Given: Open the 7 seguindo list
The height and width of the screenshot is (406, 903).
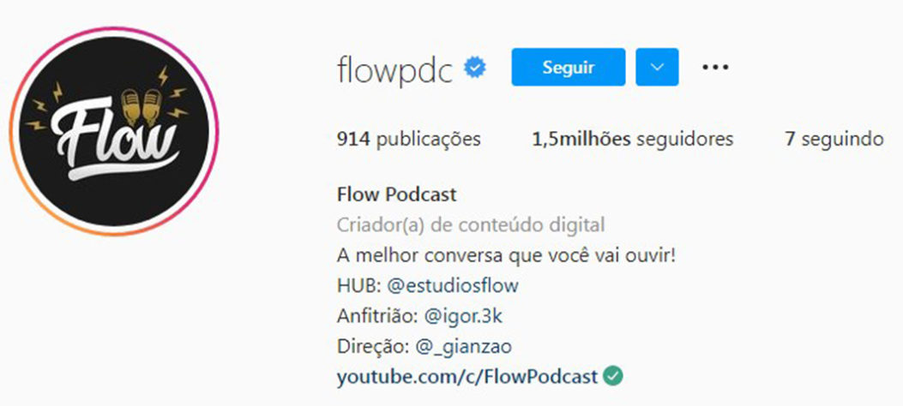Looking at the screenshot, I should pos(834,139).
